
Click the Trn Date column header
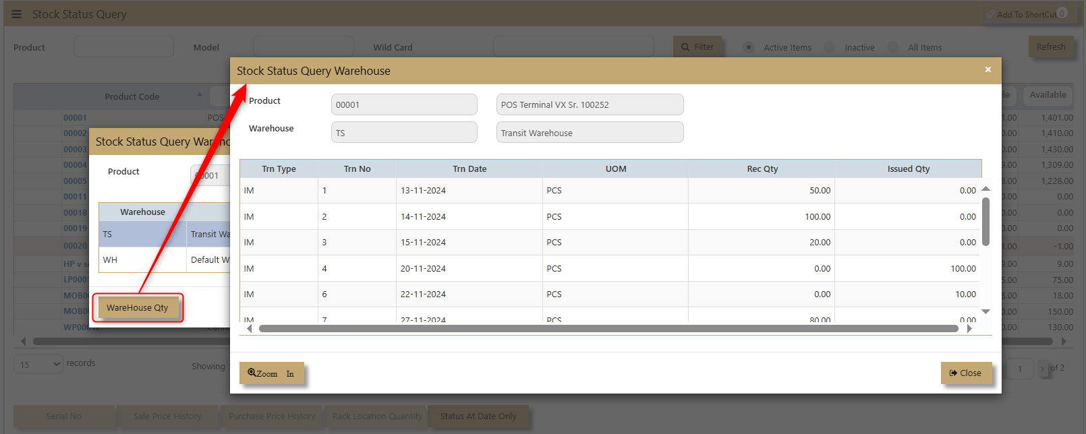pyautogui.click(x=469, y=168)
